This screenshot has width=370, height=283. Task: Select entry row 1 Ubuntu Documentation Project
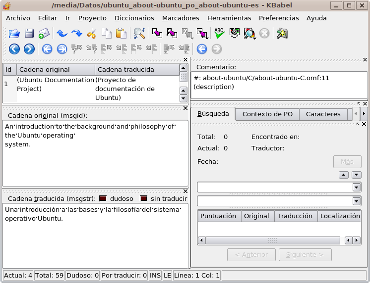[x=91, y=89]
